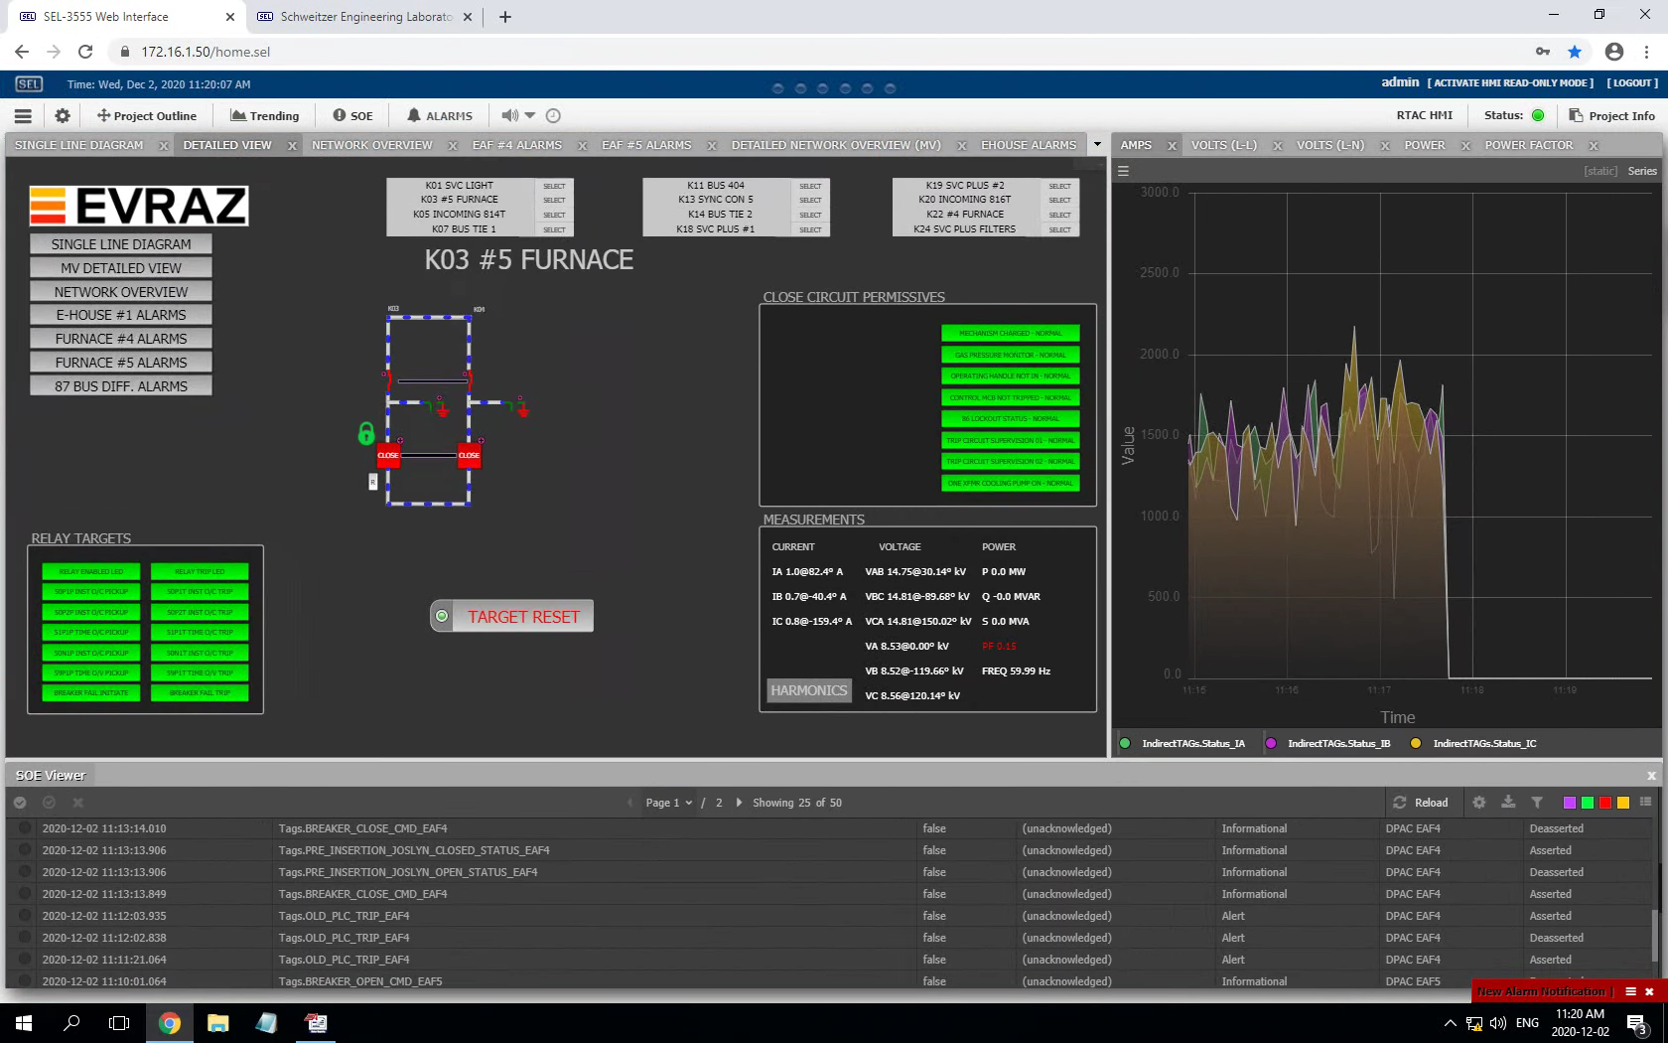Open Project Outline
The height and width of the screenshot is (1043, 1668).
[x=147, y=115]
